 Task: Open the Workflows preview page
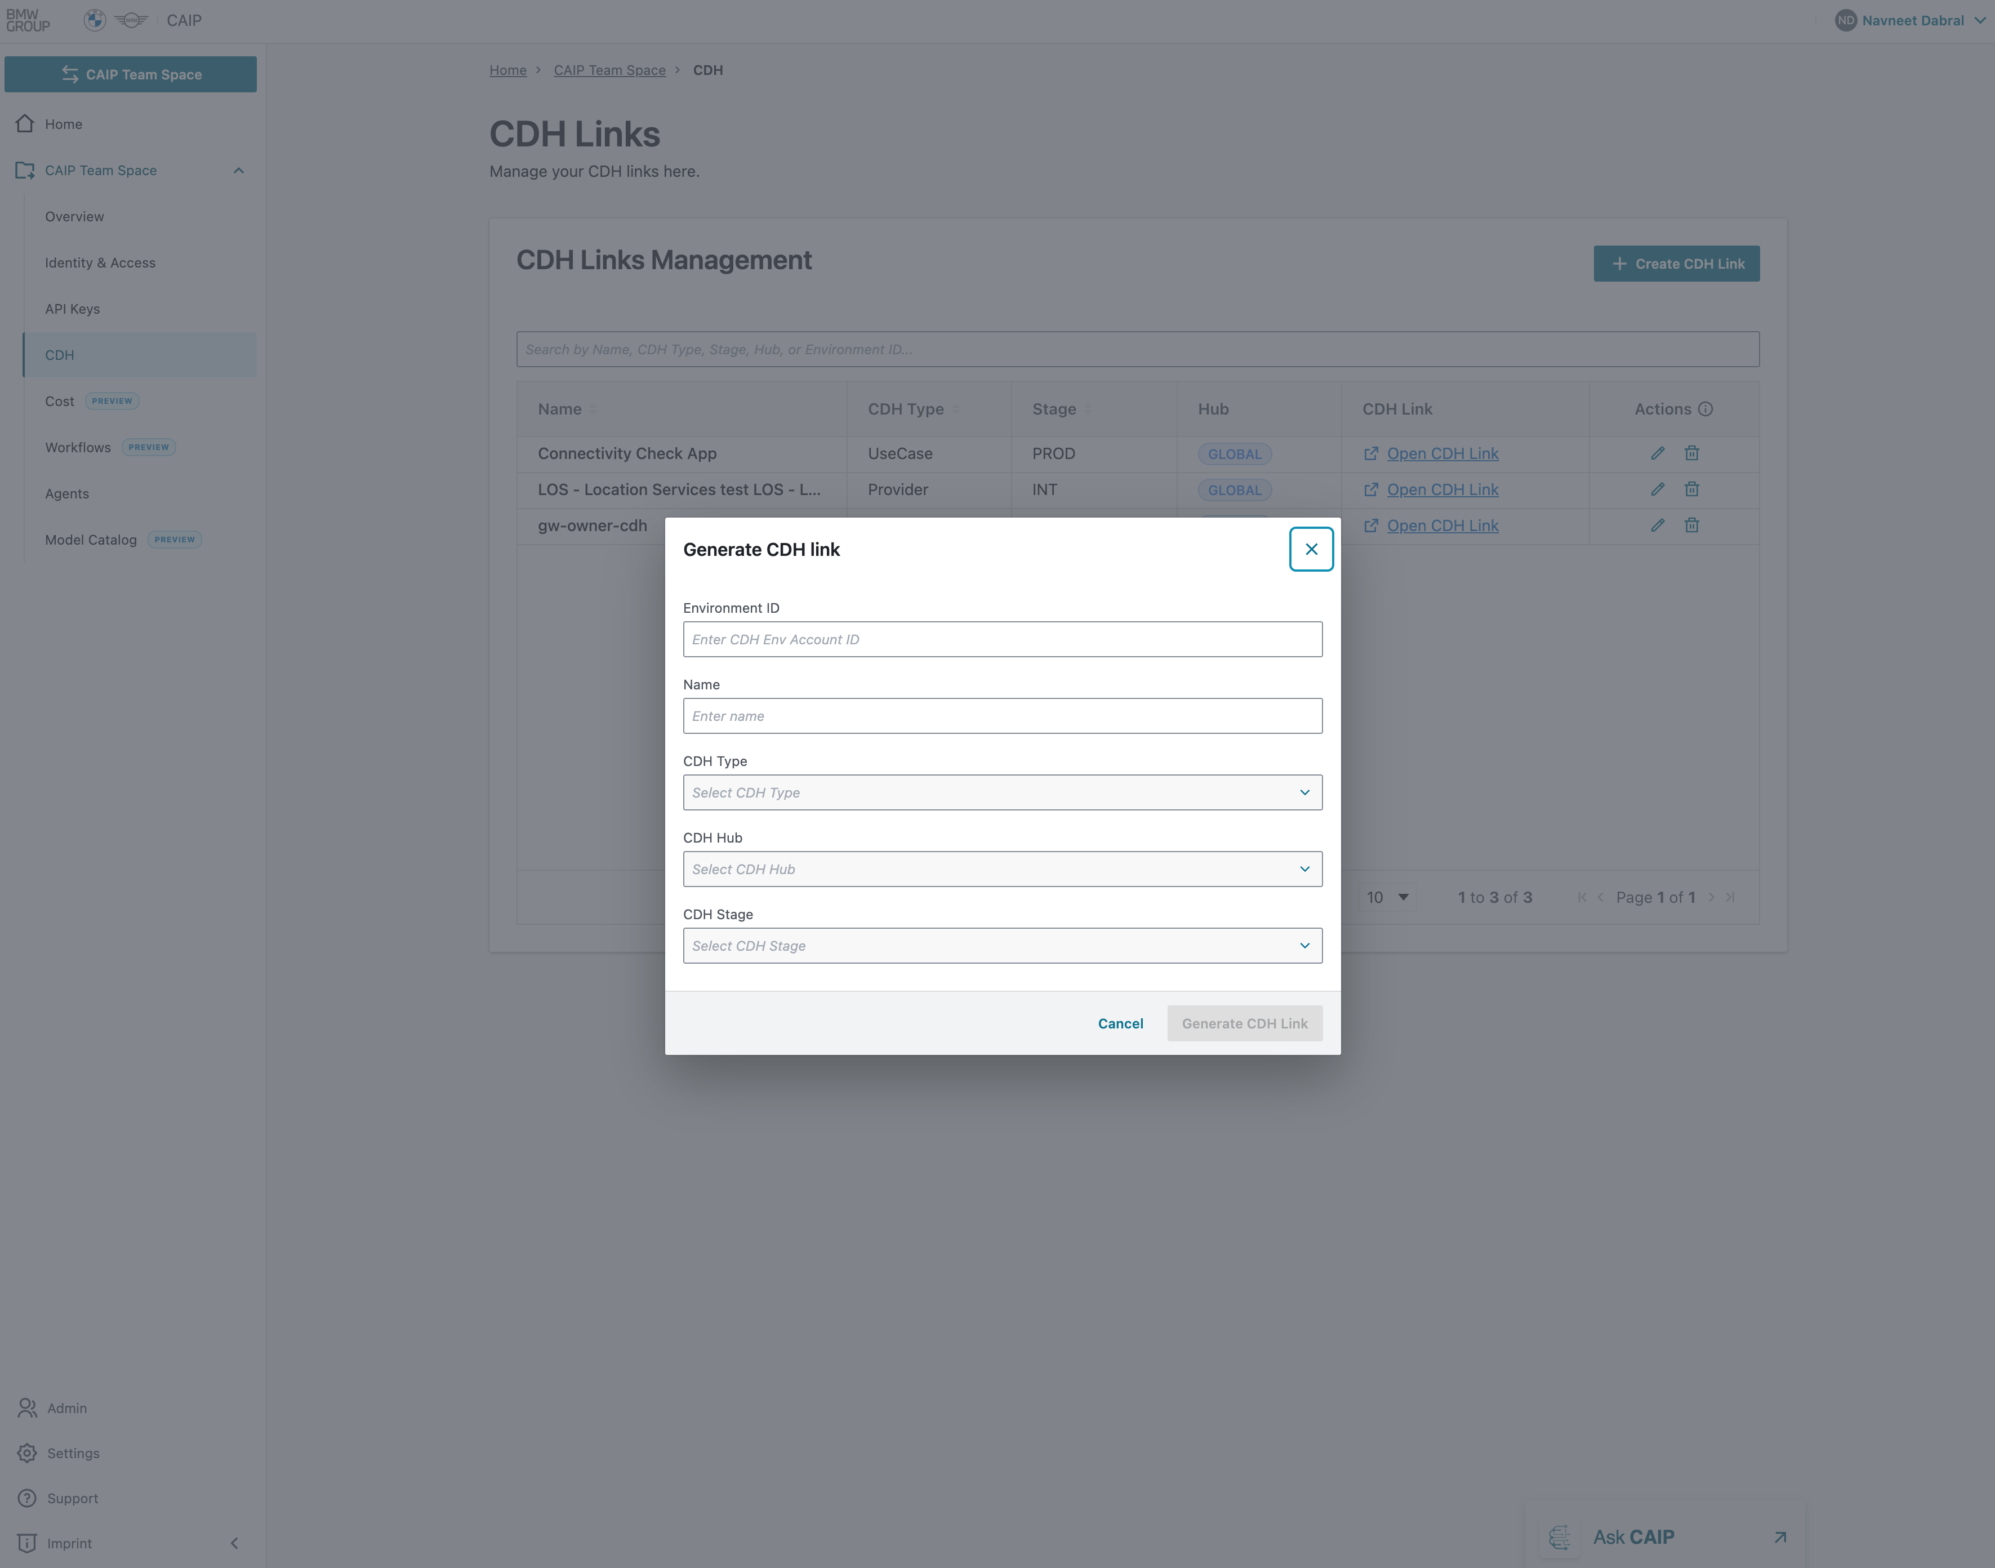click(78, 447)
